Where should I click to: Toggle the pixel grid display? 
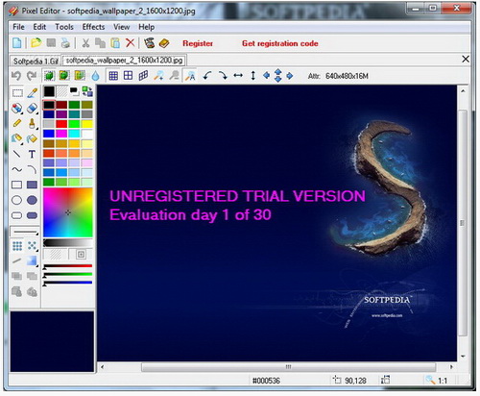[x=113, y=76]
